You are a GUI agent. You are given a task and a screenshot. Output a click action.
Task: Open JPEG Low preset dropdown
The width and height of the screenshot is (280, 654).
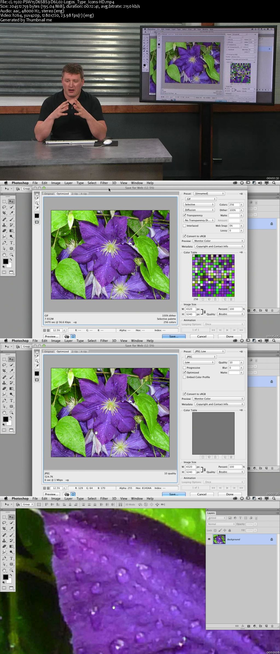[209, 351]
